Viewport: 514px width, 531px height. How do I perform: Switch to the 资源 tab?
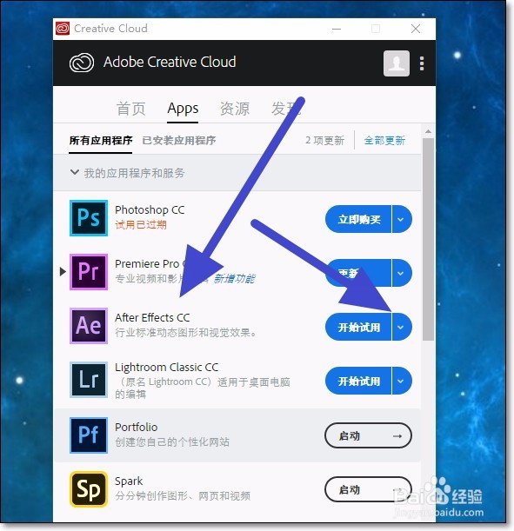(x=235, y=109)
